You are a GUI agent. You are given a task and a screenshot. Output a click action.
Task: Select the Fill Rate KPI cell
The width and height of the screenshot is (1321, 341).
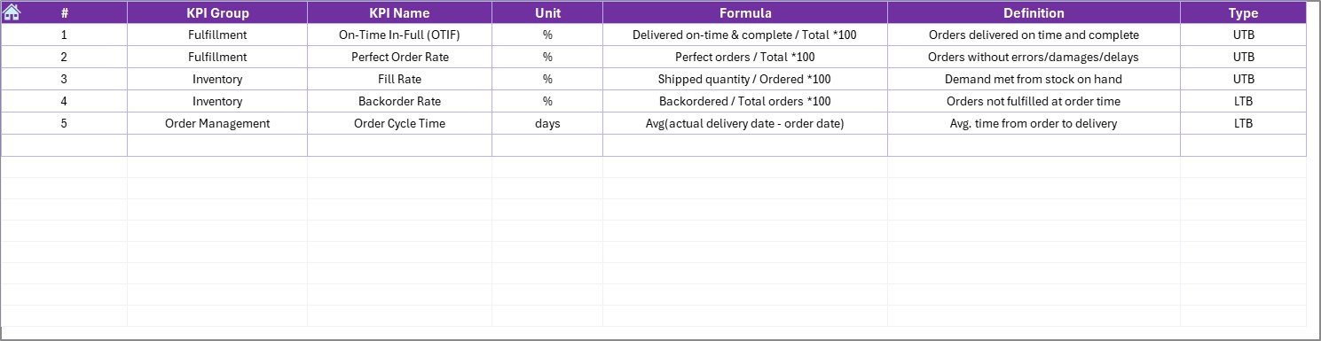coord(399,79)
